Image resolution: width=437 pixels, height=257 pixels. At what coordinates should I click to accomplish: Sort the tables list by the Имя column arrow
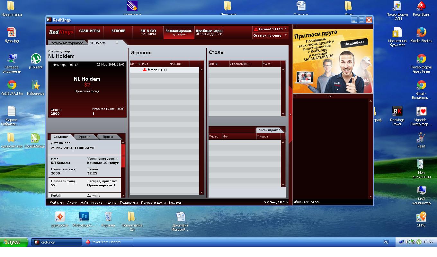(216, 64)
